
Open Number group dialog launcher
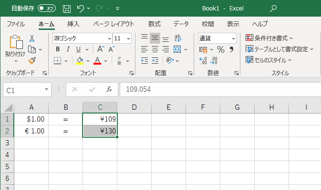237,73
